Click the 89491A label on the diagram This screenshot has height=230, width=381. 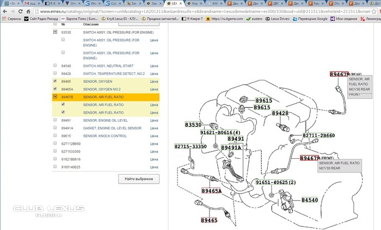click(231, 148)
